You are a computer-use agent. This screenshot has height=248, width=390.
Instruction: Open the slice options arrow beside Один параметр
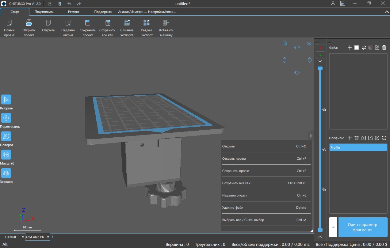333,227
